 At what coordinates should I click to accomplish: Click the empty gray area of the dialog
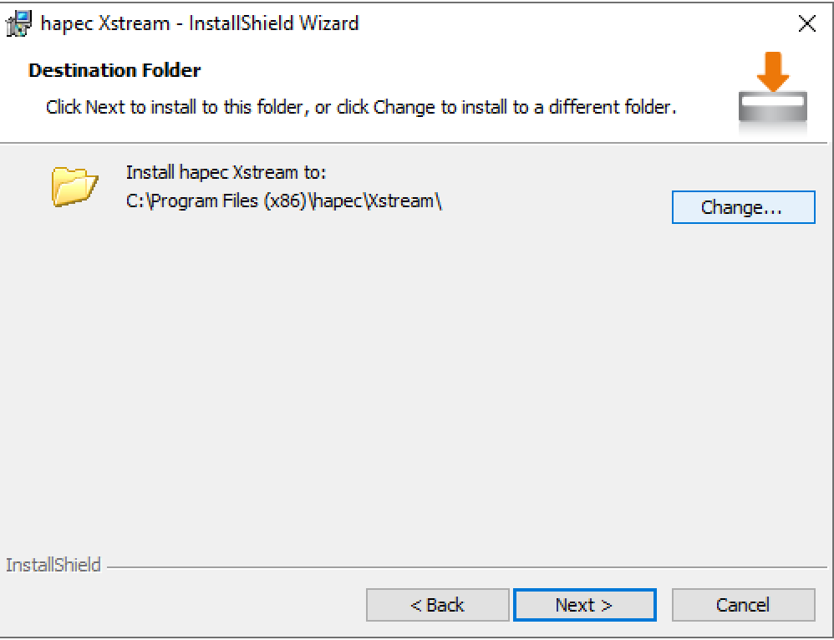click(418, 376)
